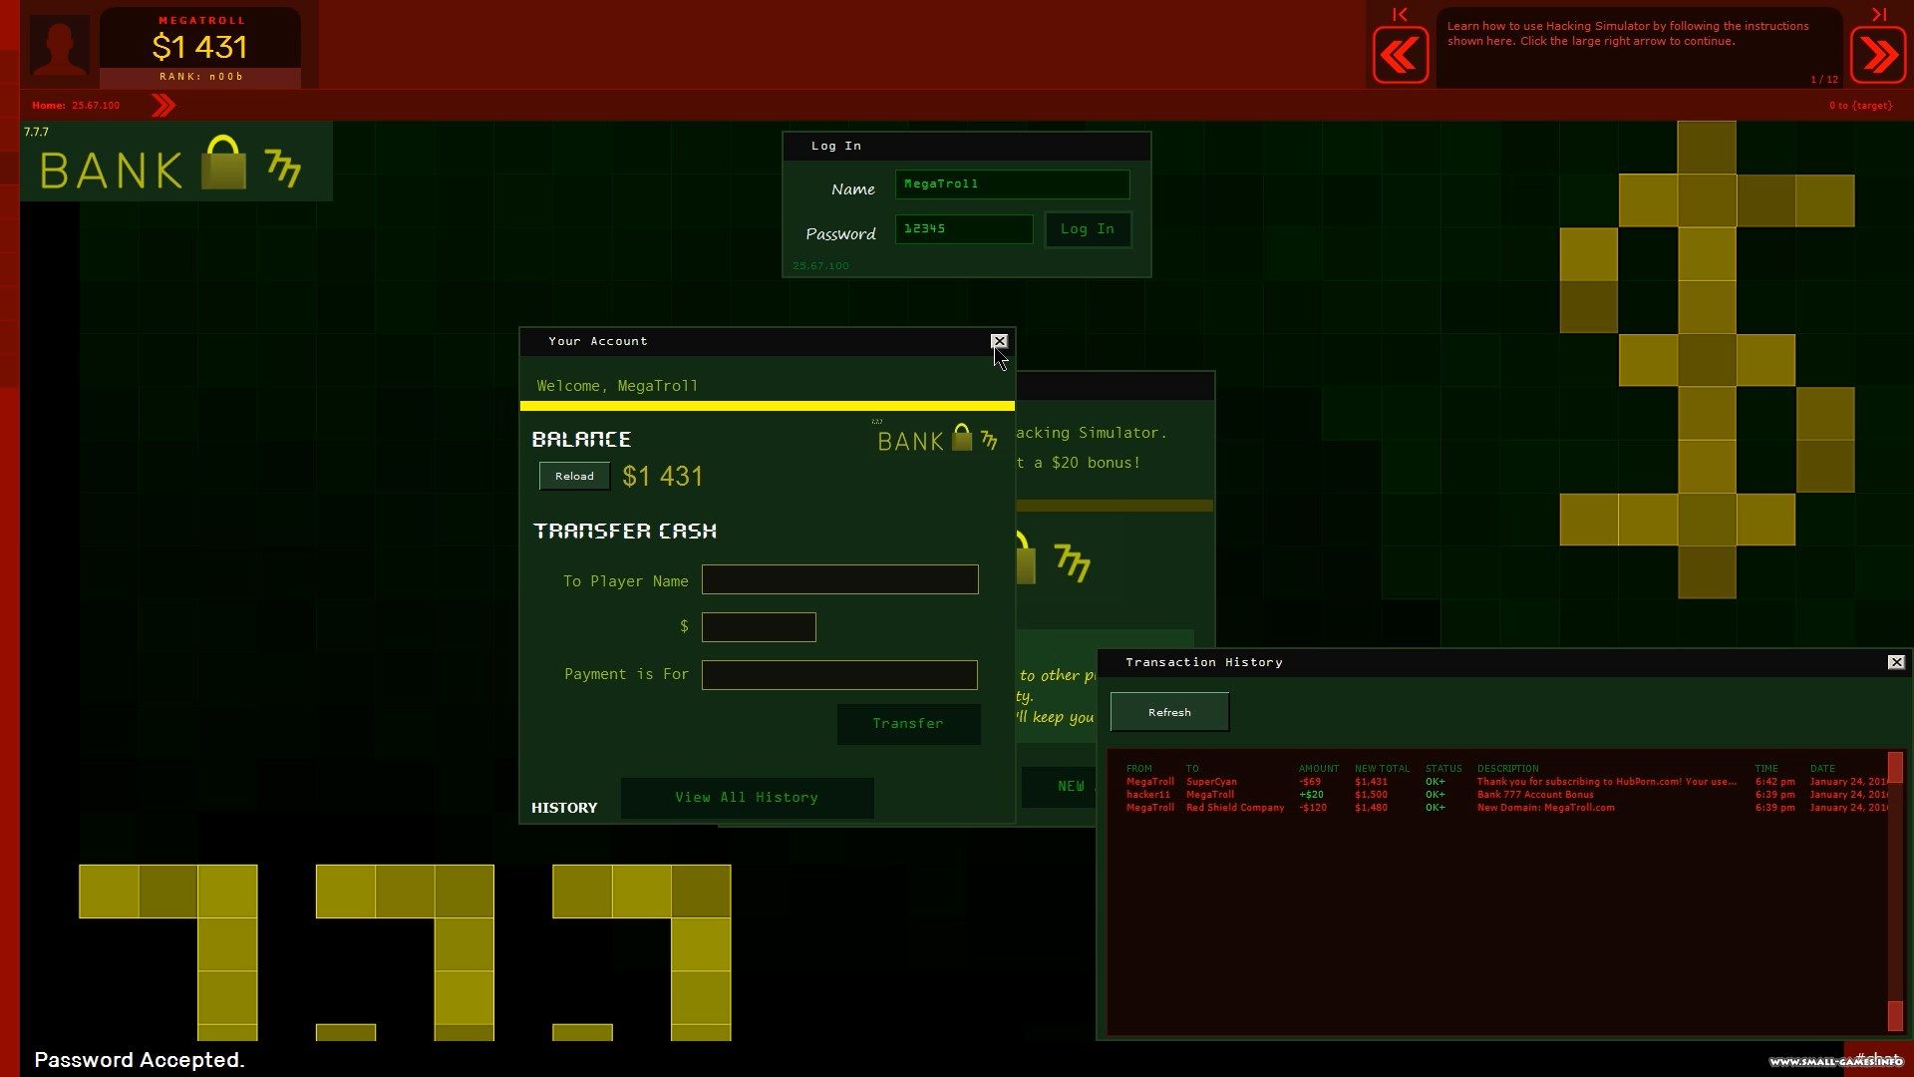Click Refresh in Transaction History
The width and height of the screenshot is (1914, 1077).
click(x=1168, y=711)
